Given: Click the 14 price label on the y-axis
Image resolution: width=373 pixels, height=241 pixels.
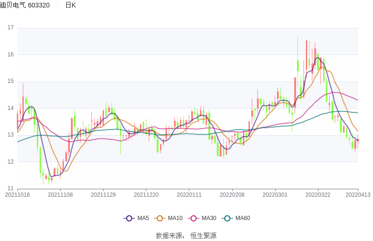Looking at the screenshot, I should [x=11, y=108].
